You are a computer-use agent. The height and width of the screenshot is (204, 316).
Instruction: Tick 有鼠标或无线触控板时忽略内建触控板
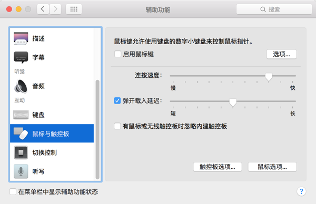[x=117, y=126]
